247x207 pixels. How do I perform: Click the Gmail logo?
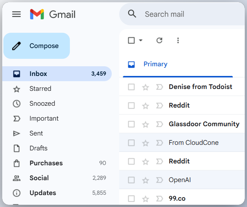(x=53, y=14)
